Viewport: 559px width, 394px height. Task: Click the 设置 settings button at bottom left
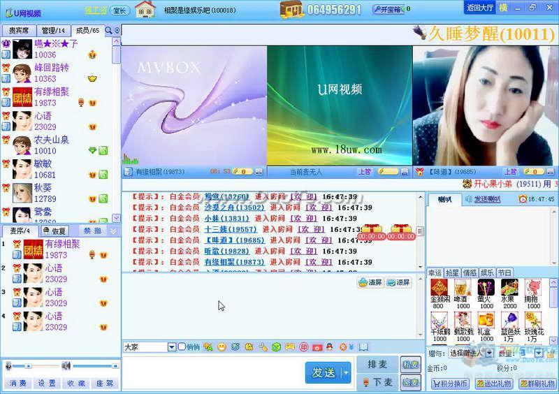46,384
